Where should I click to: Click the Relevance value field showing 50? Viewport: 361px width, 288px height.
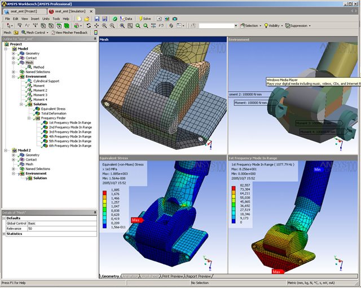coord(62,229)
